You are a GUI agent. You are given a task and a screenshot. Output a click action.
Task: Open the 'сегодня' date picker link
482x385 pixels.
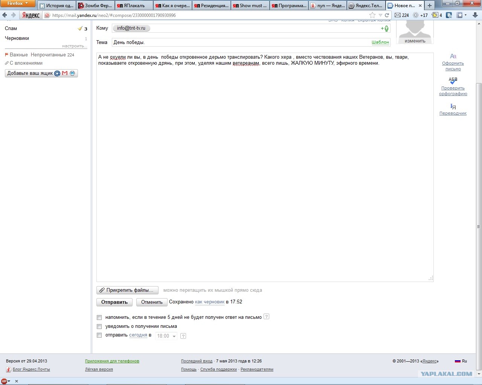(138, 335)
